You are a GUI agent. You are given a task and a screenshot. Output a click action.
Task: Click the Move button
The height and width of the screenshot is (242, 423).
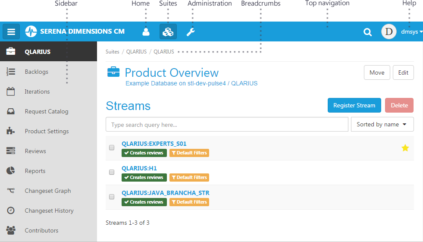(x=377, y=72)
